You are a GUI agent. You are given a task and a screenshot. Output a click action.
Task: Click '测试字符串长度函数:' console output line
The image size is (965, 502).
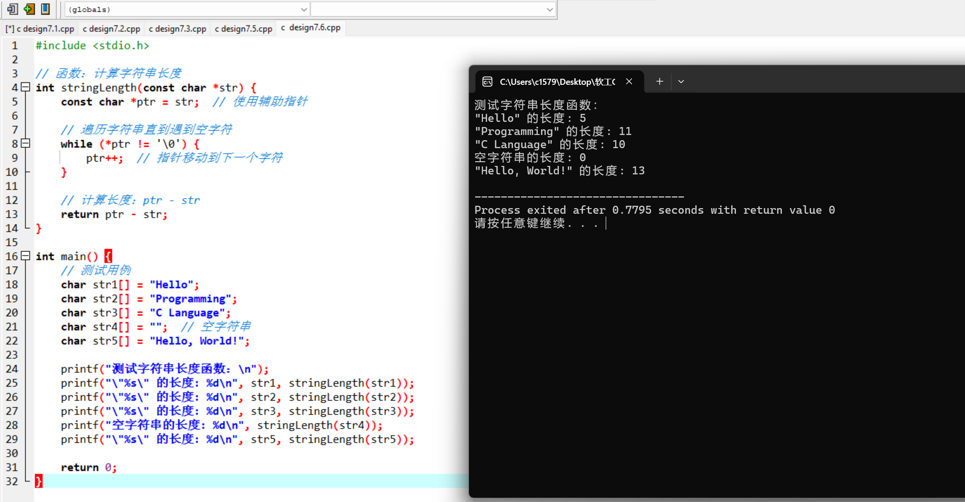click(x=536, y=105)
